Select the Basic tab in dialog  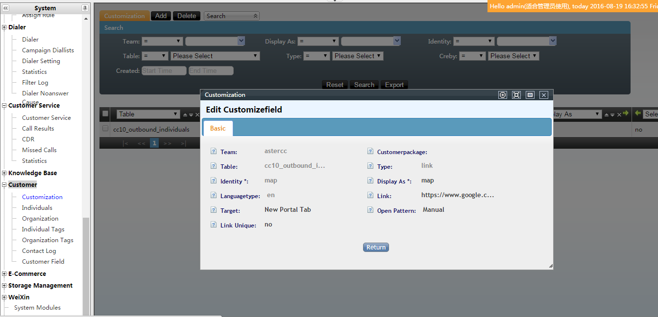pyautogui.click(x=218, y=128)
